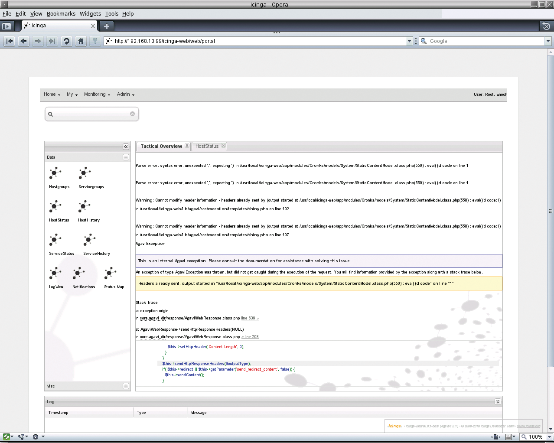This screenshot has height=443, width=554.
Task: Open the View menu
Action: 36,14
